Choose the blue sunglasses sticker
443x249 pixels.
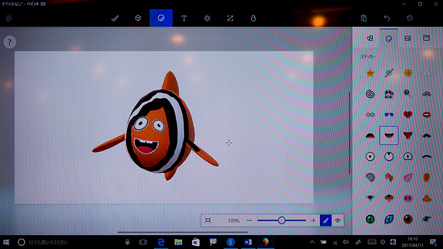click(389, 115)
